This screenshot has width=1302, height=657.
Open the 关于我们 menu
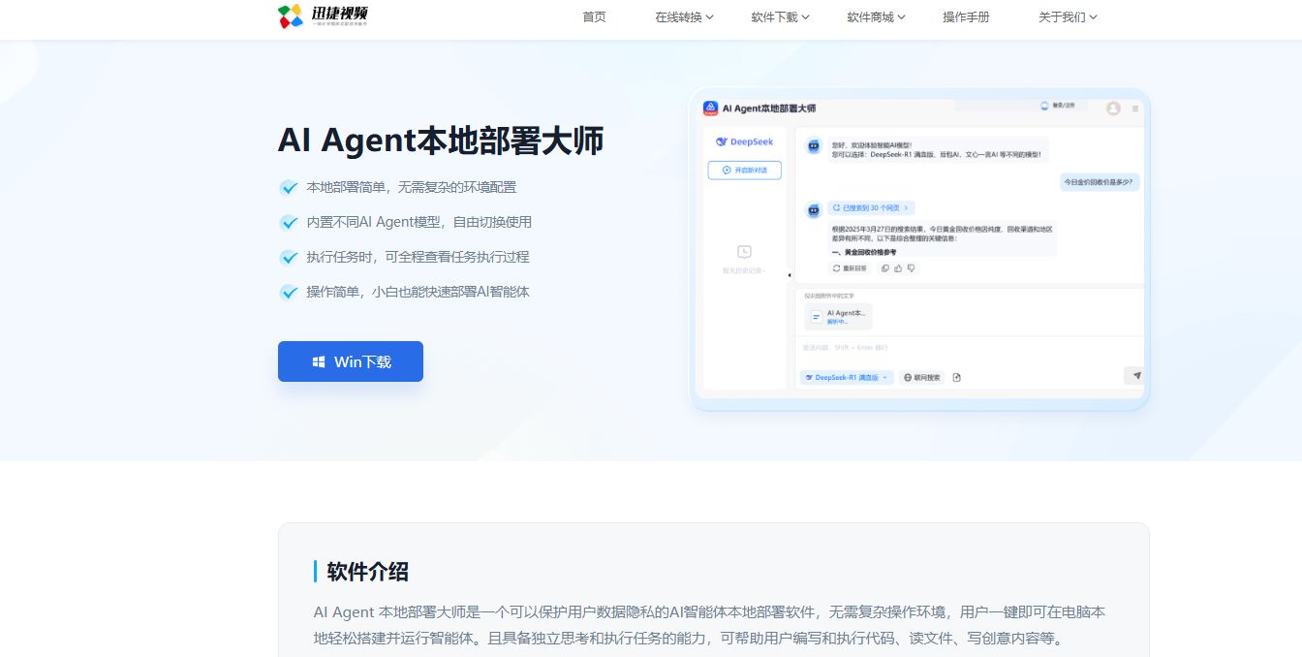coord(1068,17)
